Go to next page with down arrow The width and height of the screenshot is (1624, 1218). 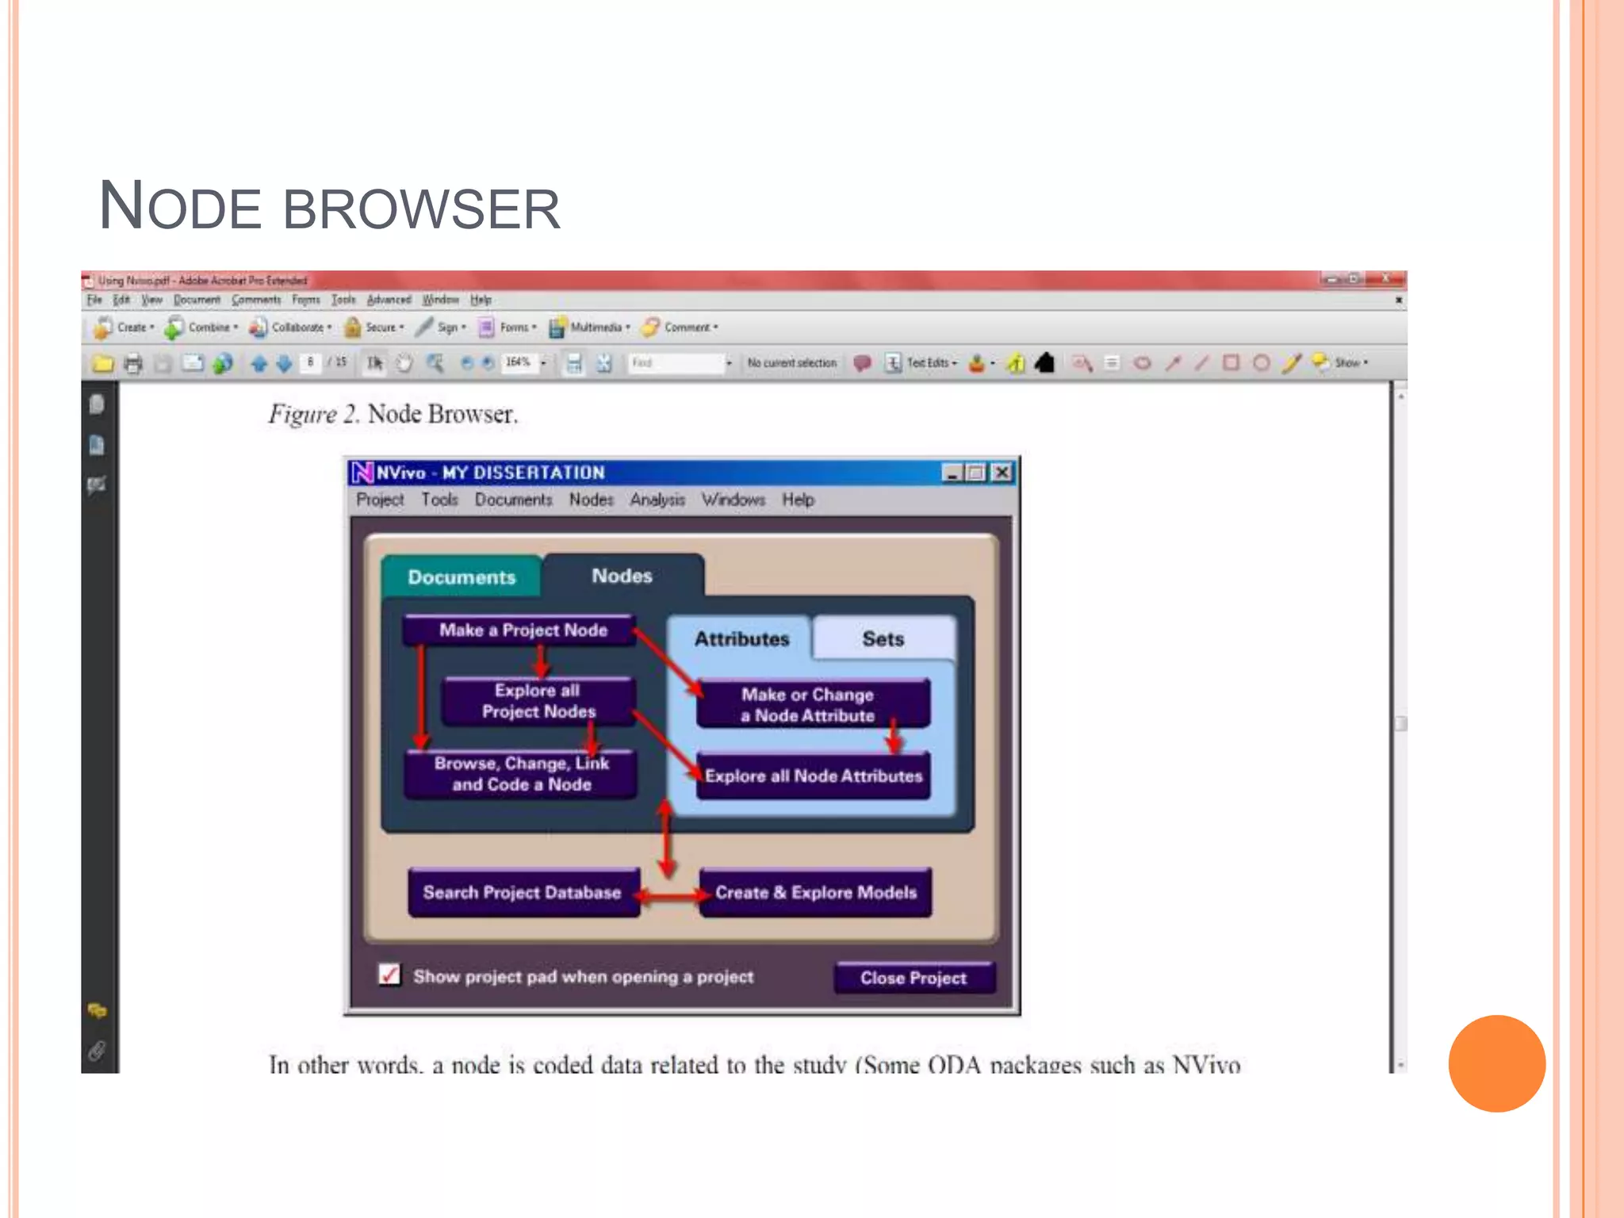click(284, 363)
